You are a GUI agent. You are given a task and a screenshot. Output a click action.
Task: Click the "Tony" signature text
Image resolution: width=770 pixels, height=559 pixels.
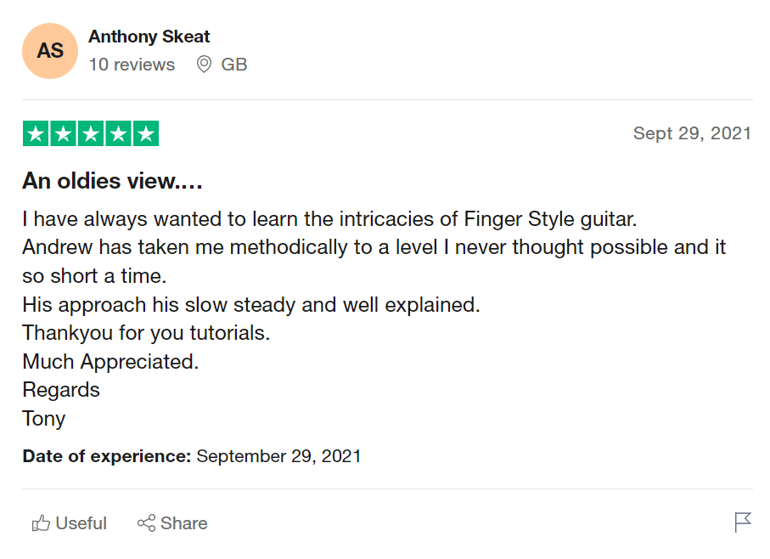[x=44, y=419]
